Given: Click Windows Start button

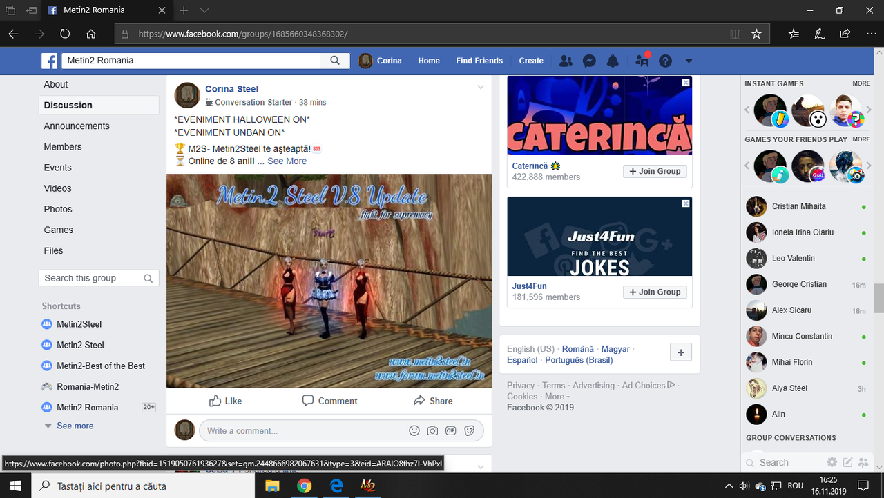Looking at the screenshot, I should [16, 486].
